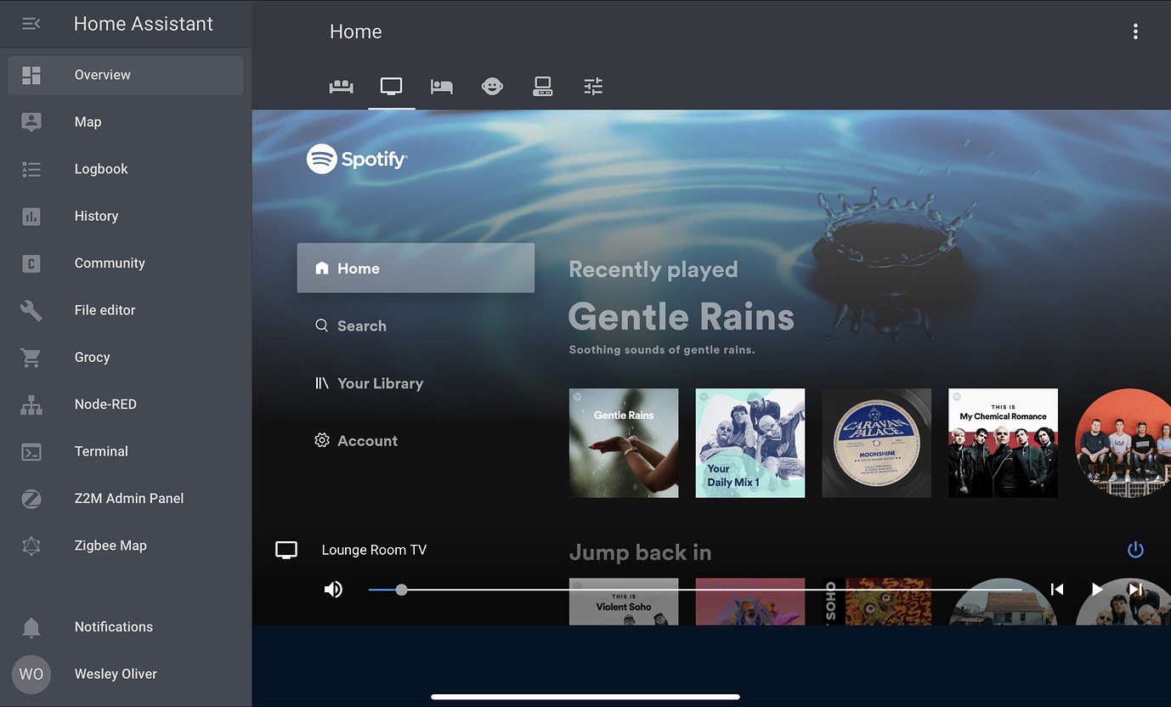Open the Gentle Rains playlist cover
1171x707 pixels.
624,443
